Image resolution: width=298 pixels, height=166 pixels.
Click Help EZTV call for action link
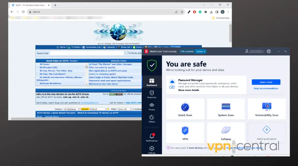pos(133,103)
